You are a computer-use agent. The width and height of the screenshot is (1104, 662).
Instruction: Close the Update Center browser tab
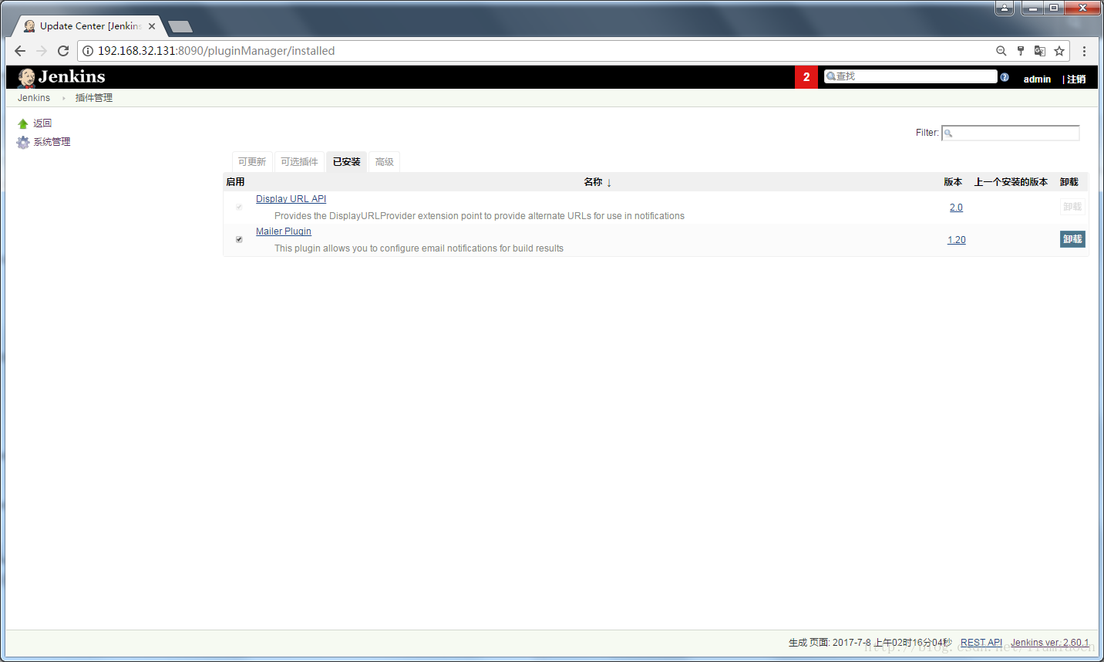[x=152, y=26]
